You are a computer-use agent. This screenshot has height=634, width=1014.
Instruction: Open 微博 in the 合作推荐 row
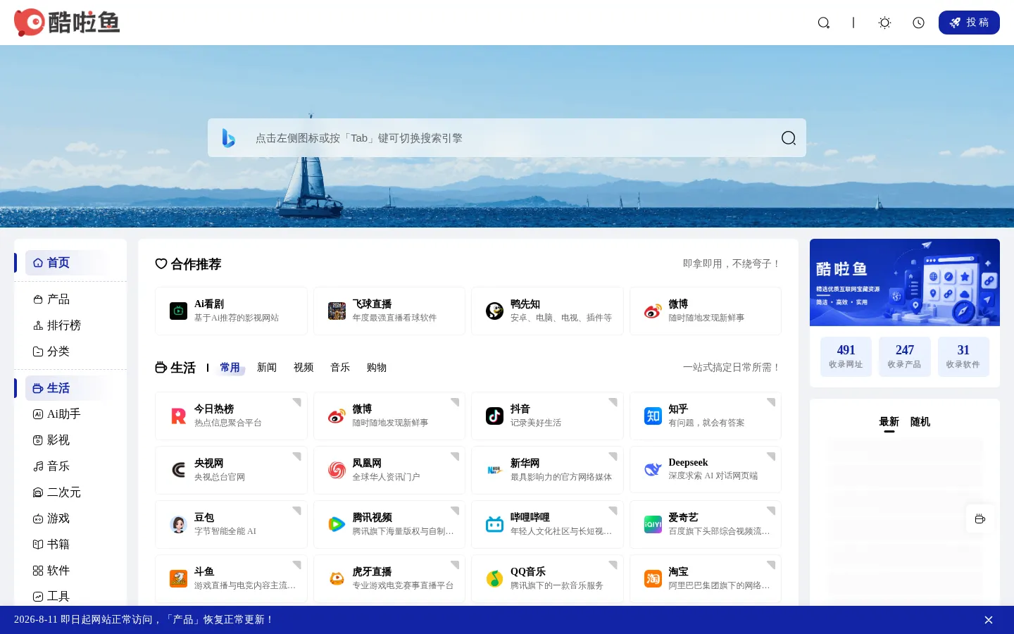click(706, 311)
